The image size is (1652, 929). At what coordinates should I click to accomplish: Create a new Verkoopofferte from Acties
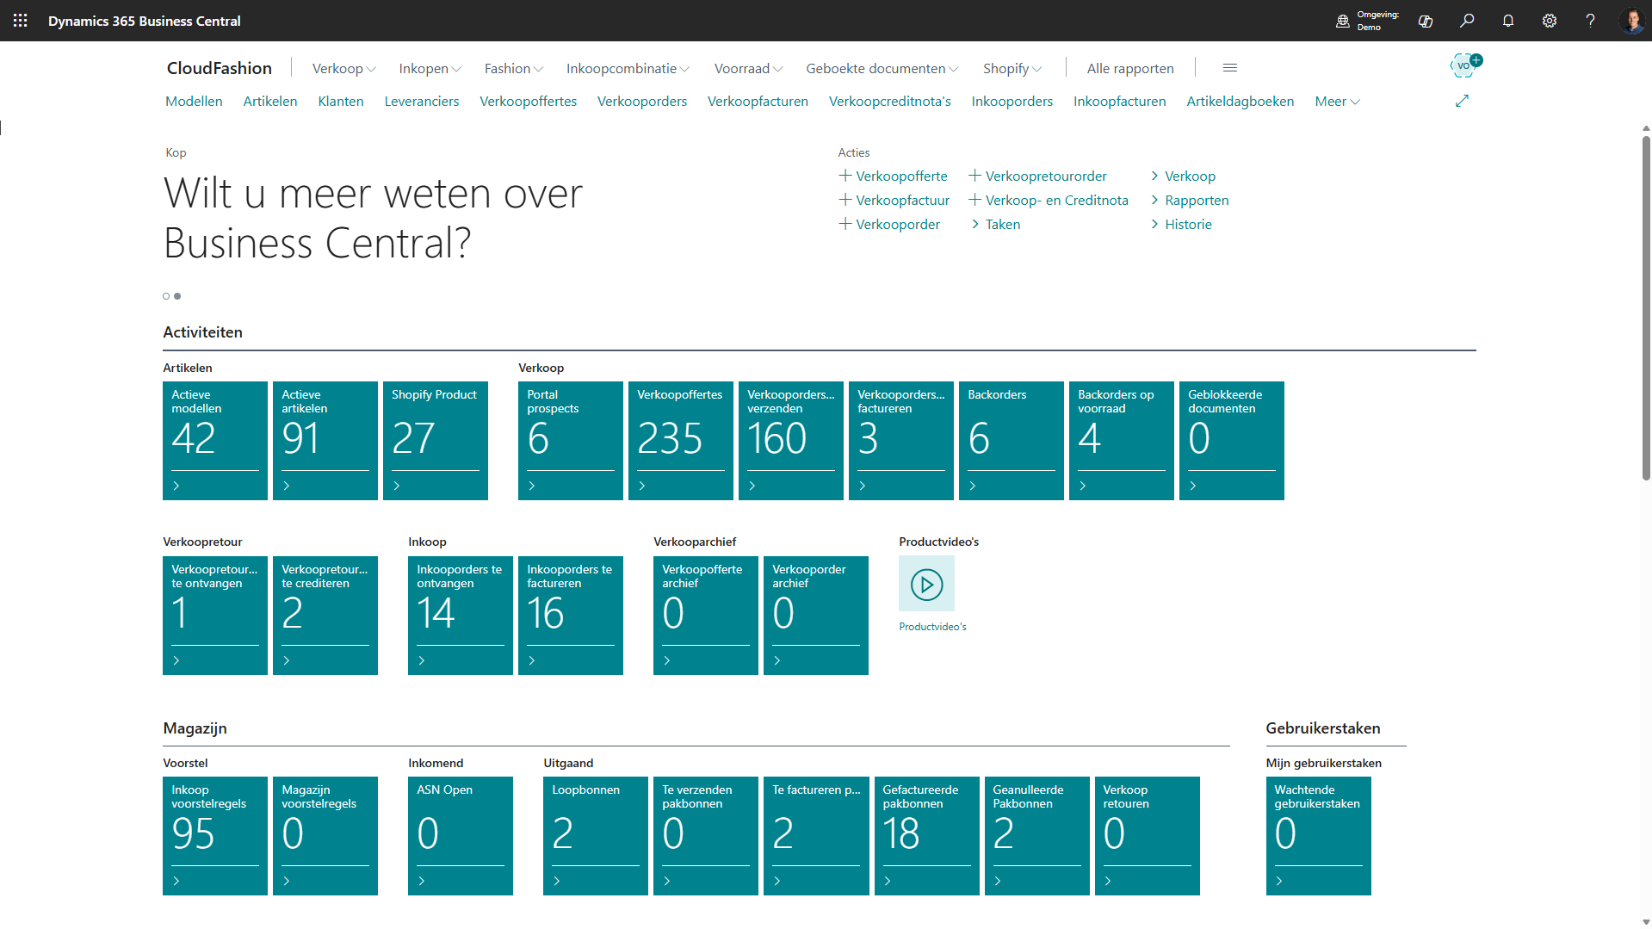894,176
